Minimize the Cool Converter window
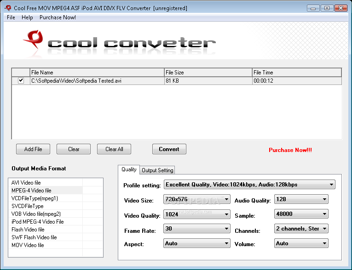Viewport: 352px width, 270px height. point(313,8)
